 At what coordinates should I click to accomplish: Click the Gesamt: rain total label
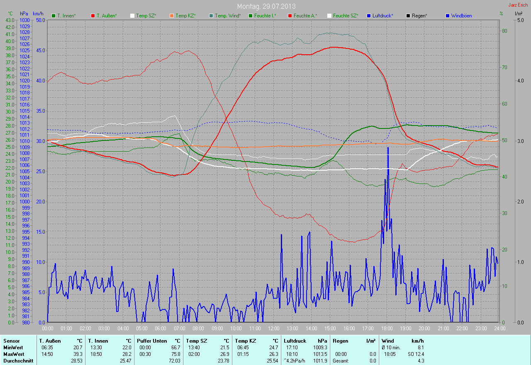(x=341, y=361)
